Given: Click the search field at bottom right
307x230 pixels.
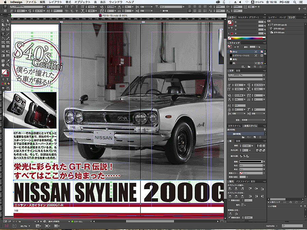Looking at the screenshot, I should point(292,226).
